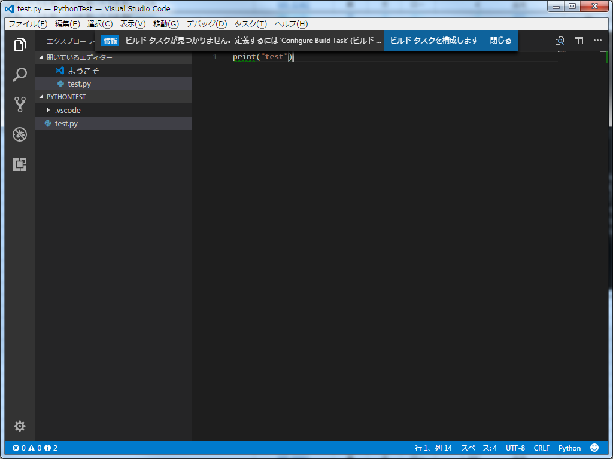Open the Debug view icon
This screenshot has height=459, width=613.
(x=20, y=134)
